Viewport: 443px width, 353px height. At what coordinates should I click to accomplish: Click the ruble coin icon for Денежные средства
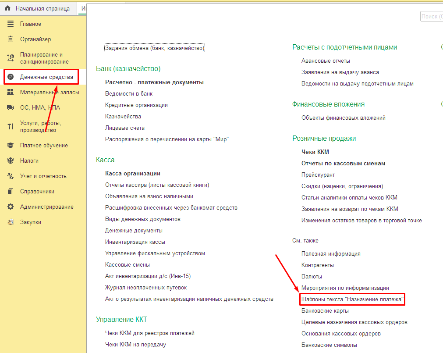pos(11,77)
